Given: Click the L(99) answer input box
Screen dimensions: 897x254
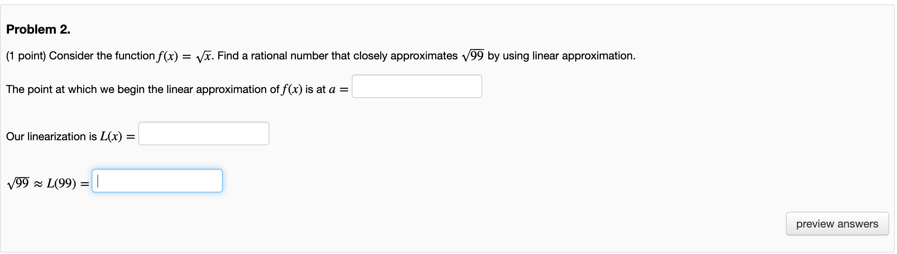Looking at the screenshot, I should pyautogui.click(x=157, y=181).
